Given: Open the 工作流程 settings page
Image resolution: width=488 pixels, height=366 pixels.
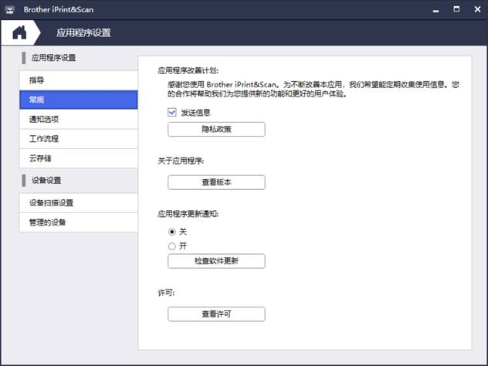Looking at the screenshot, I should pyautogui.click(x=78, y=139).
